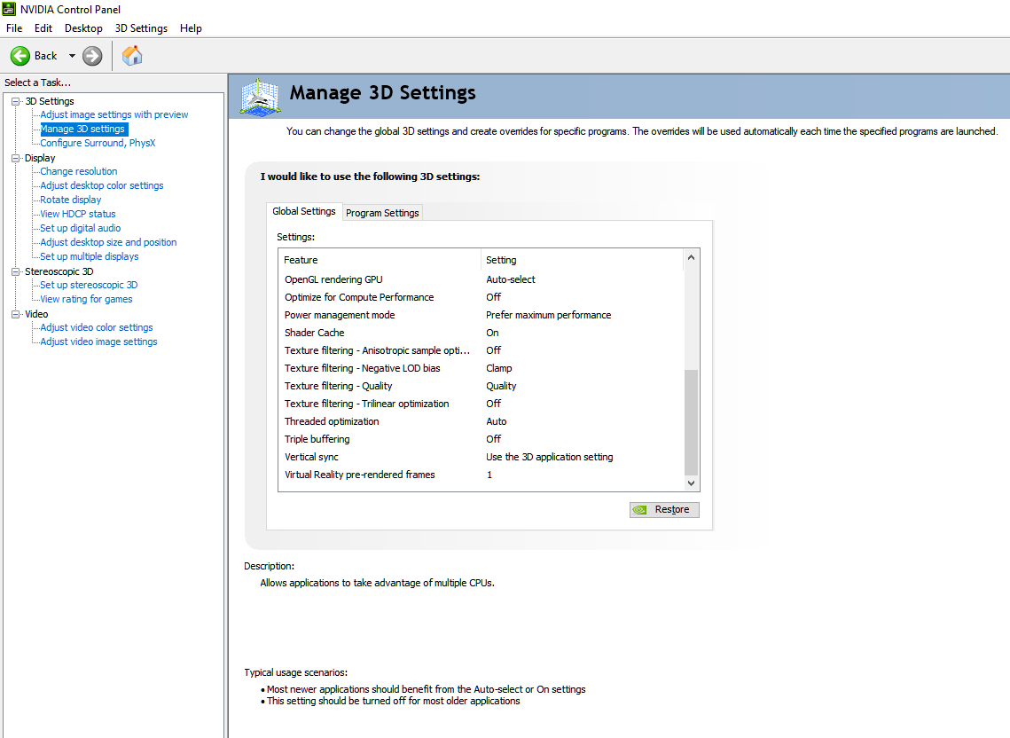This screenshot has width=1010, height=738.
Task: Select Texture filtering - Trilinear optimization row
Action: pos(481,404)
